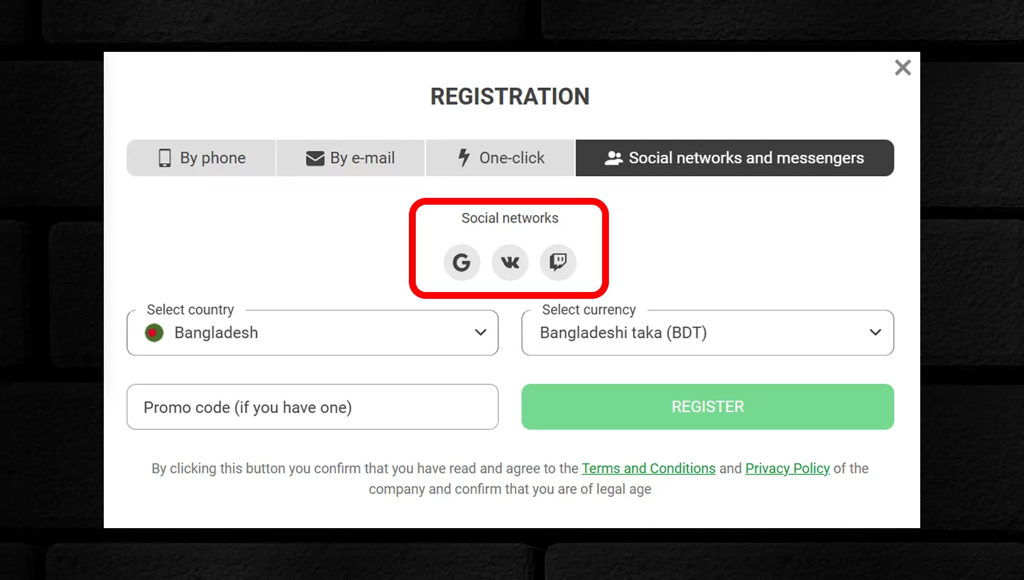This screenshot has width=1024, height=580.
Task: Click the phone icon in By phone tab
Action: coord(165,158)
